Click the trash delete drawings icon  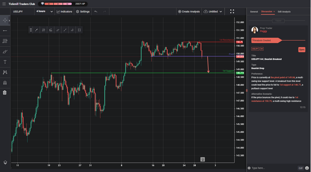(5, 93)
